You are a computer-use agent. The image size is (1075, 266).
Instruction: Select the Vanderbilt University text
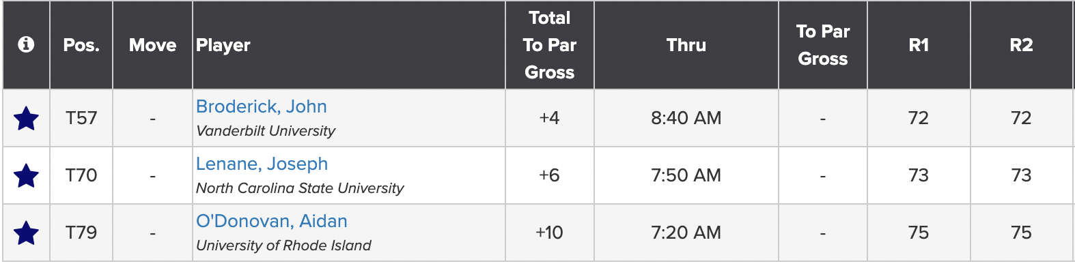(266, 131)
